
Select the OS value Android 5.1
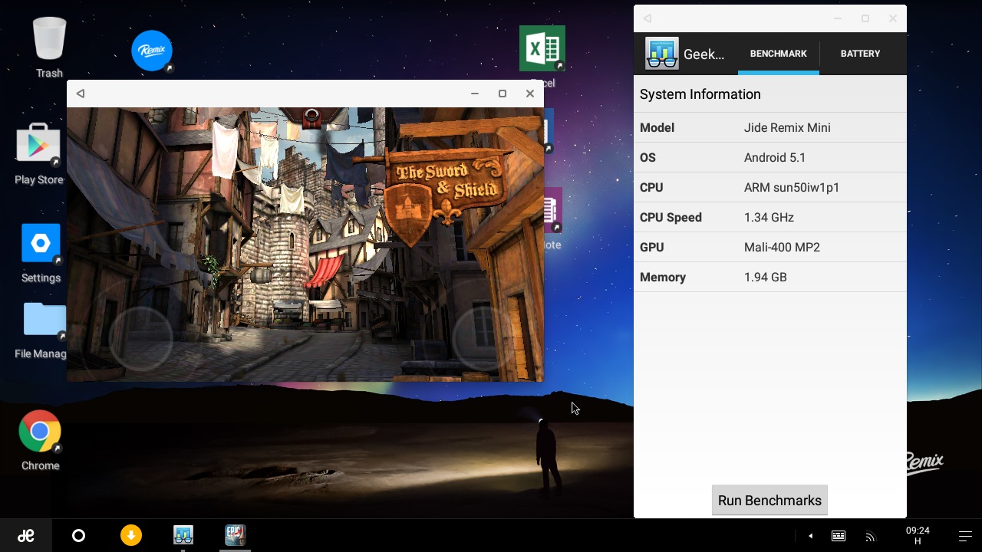point(775,158)
